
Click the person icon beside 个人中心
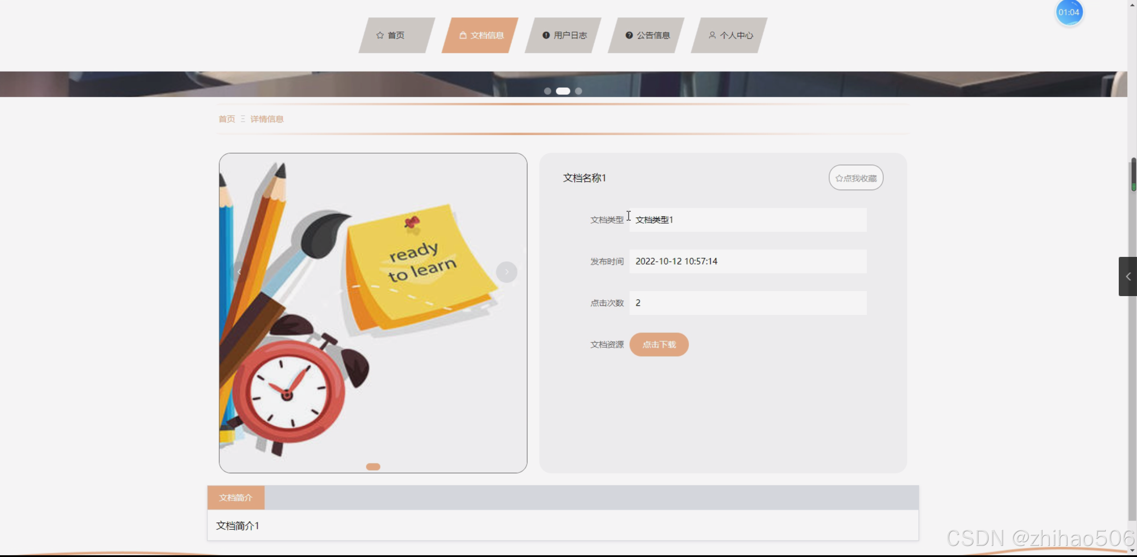click(x=712, y=35)
